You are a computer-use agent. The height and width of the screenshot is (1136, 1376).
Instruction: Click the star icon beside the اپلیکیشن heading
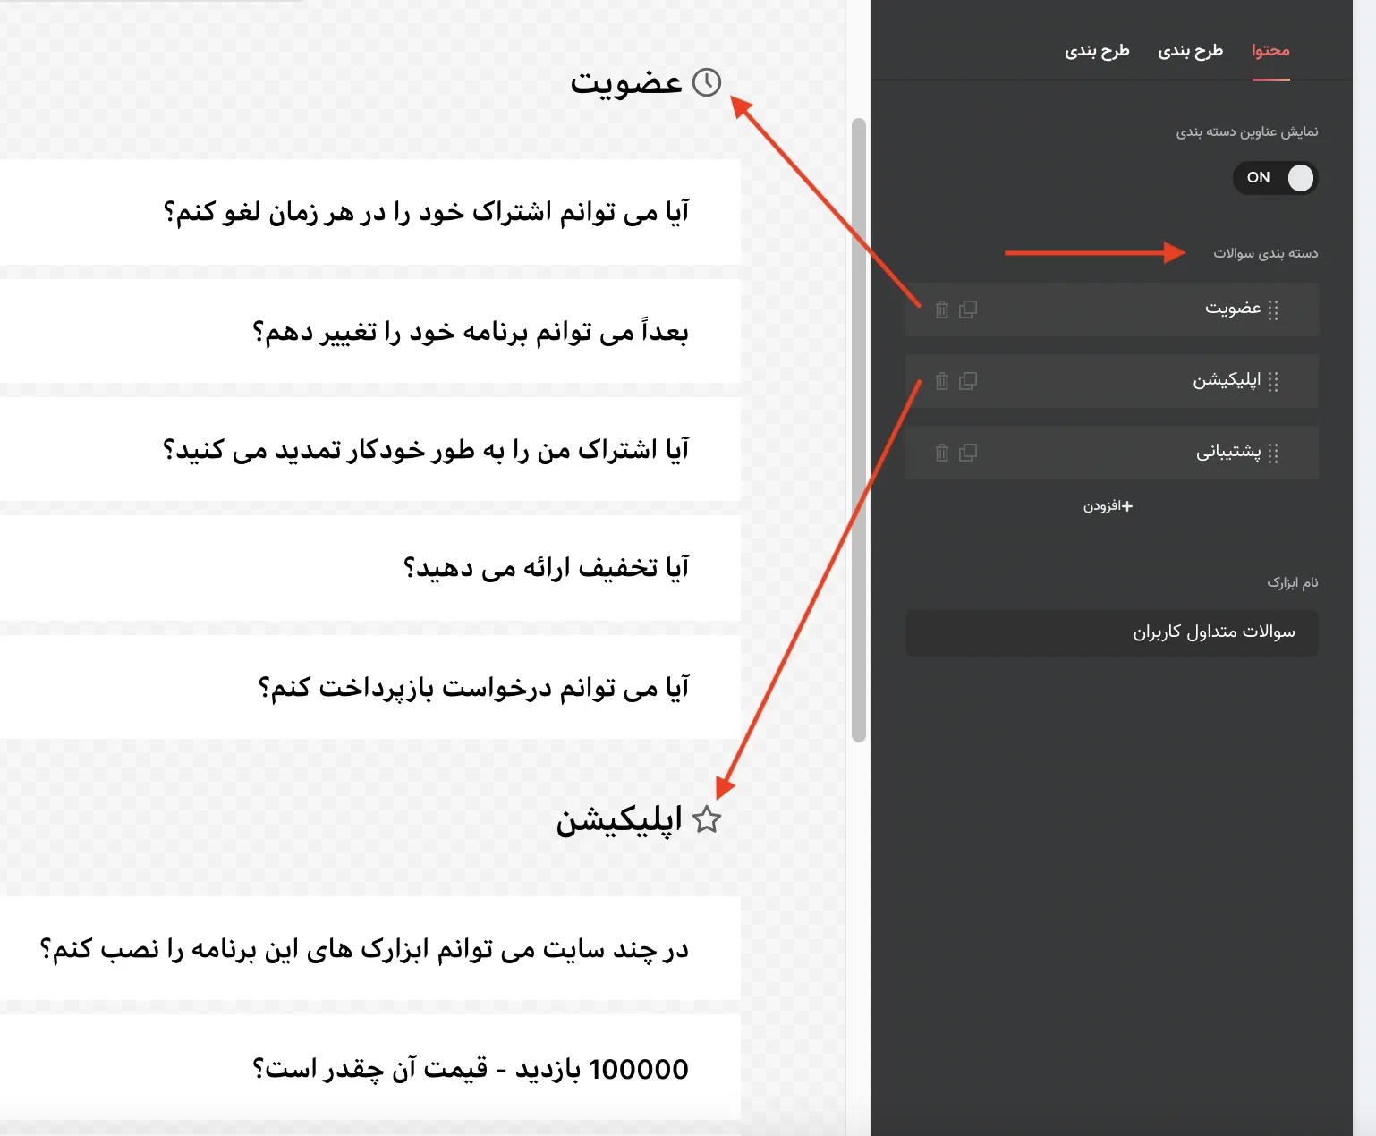tap(707, 819)
